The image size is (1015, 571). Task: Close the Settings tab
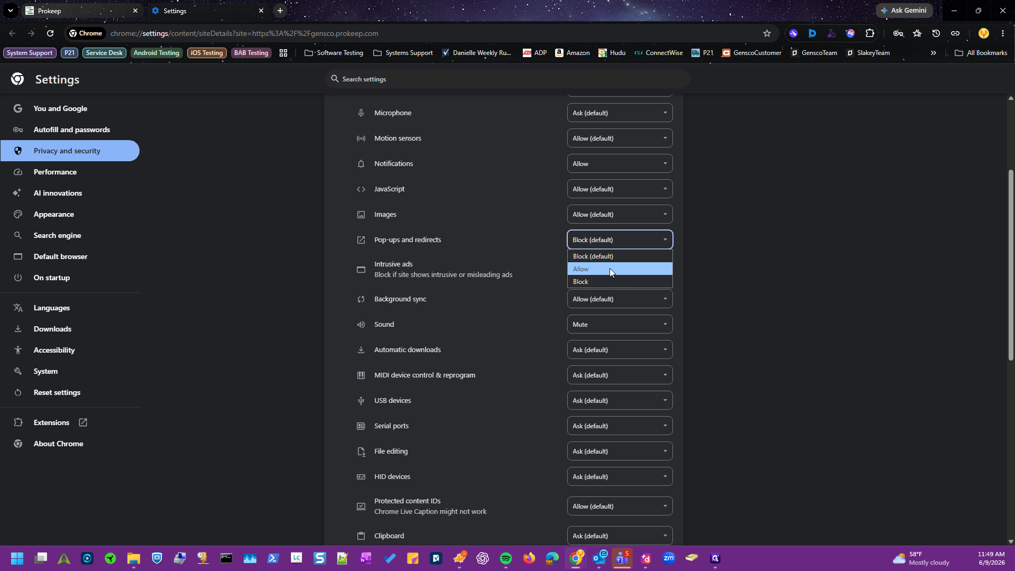click(261, 11)
